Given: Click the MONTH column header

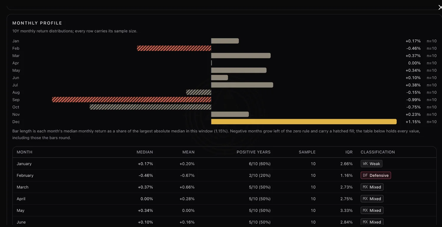Looking at the screenshot, I should tap(24, 152).
